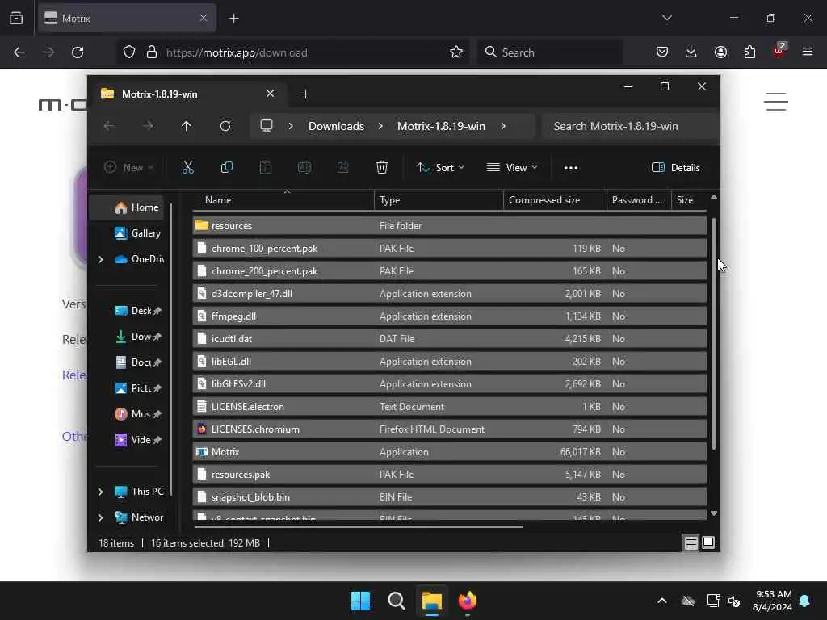The width and height of the screenshot is (827, 620).
Task: Select libEGL.dll file
Action: [x=449, y=362]
